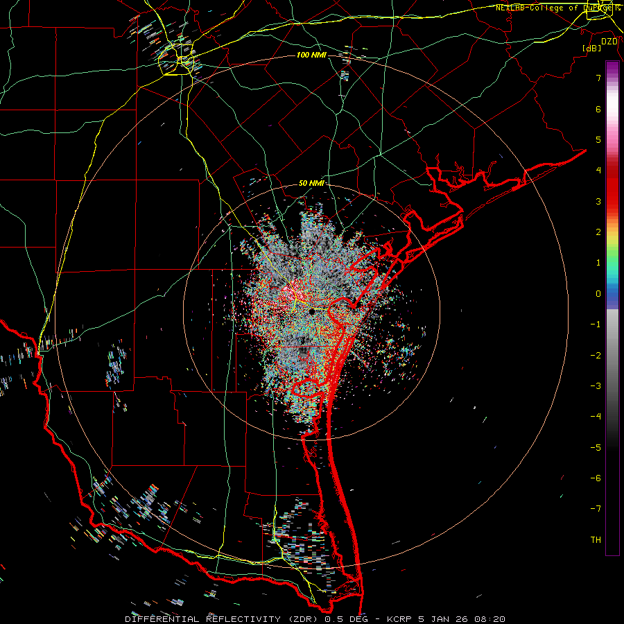
Task: Click the -6 value on the dB scale
Action: [x=596, y=478]
